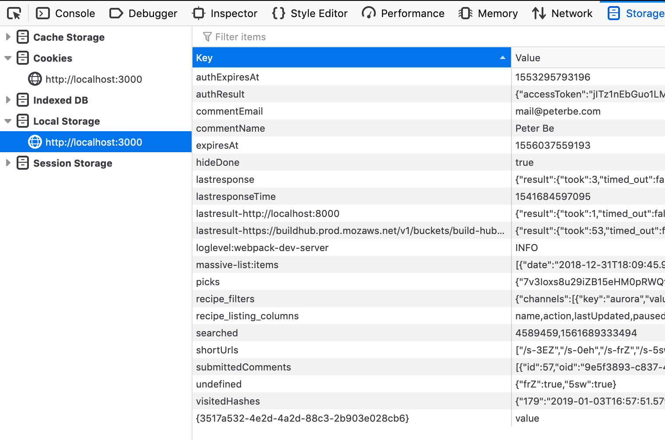Click the Style Editor braces icon
This screenshot has width=665, height=440.
click(278, 14)
